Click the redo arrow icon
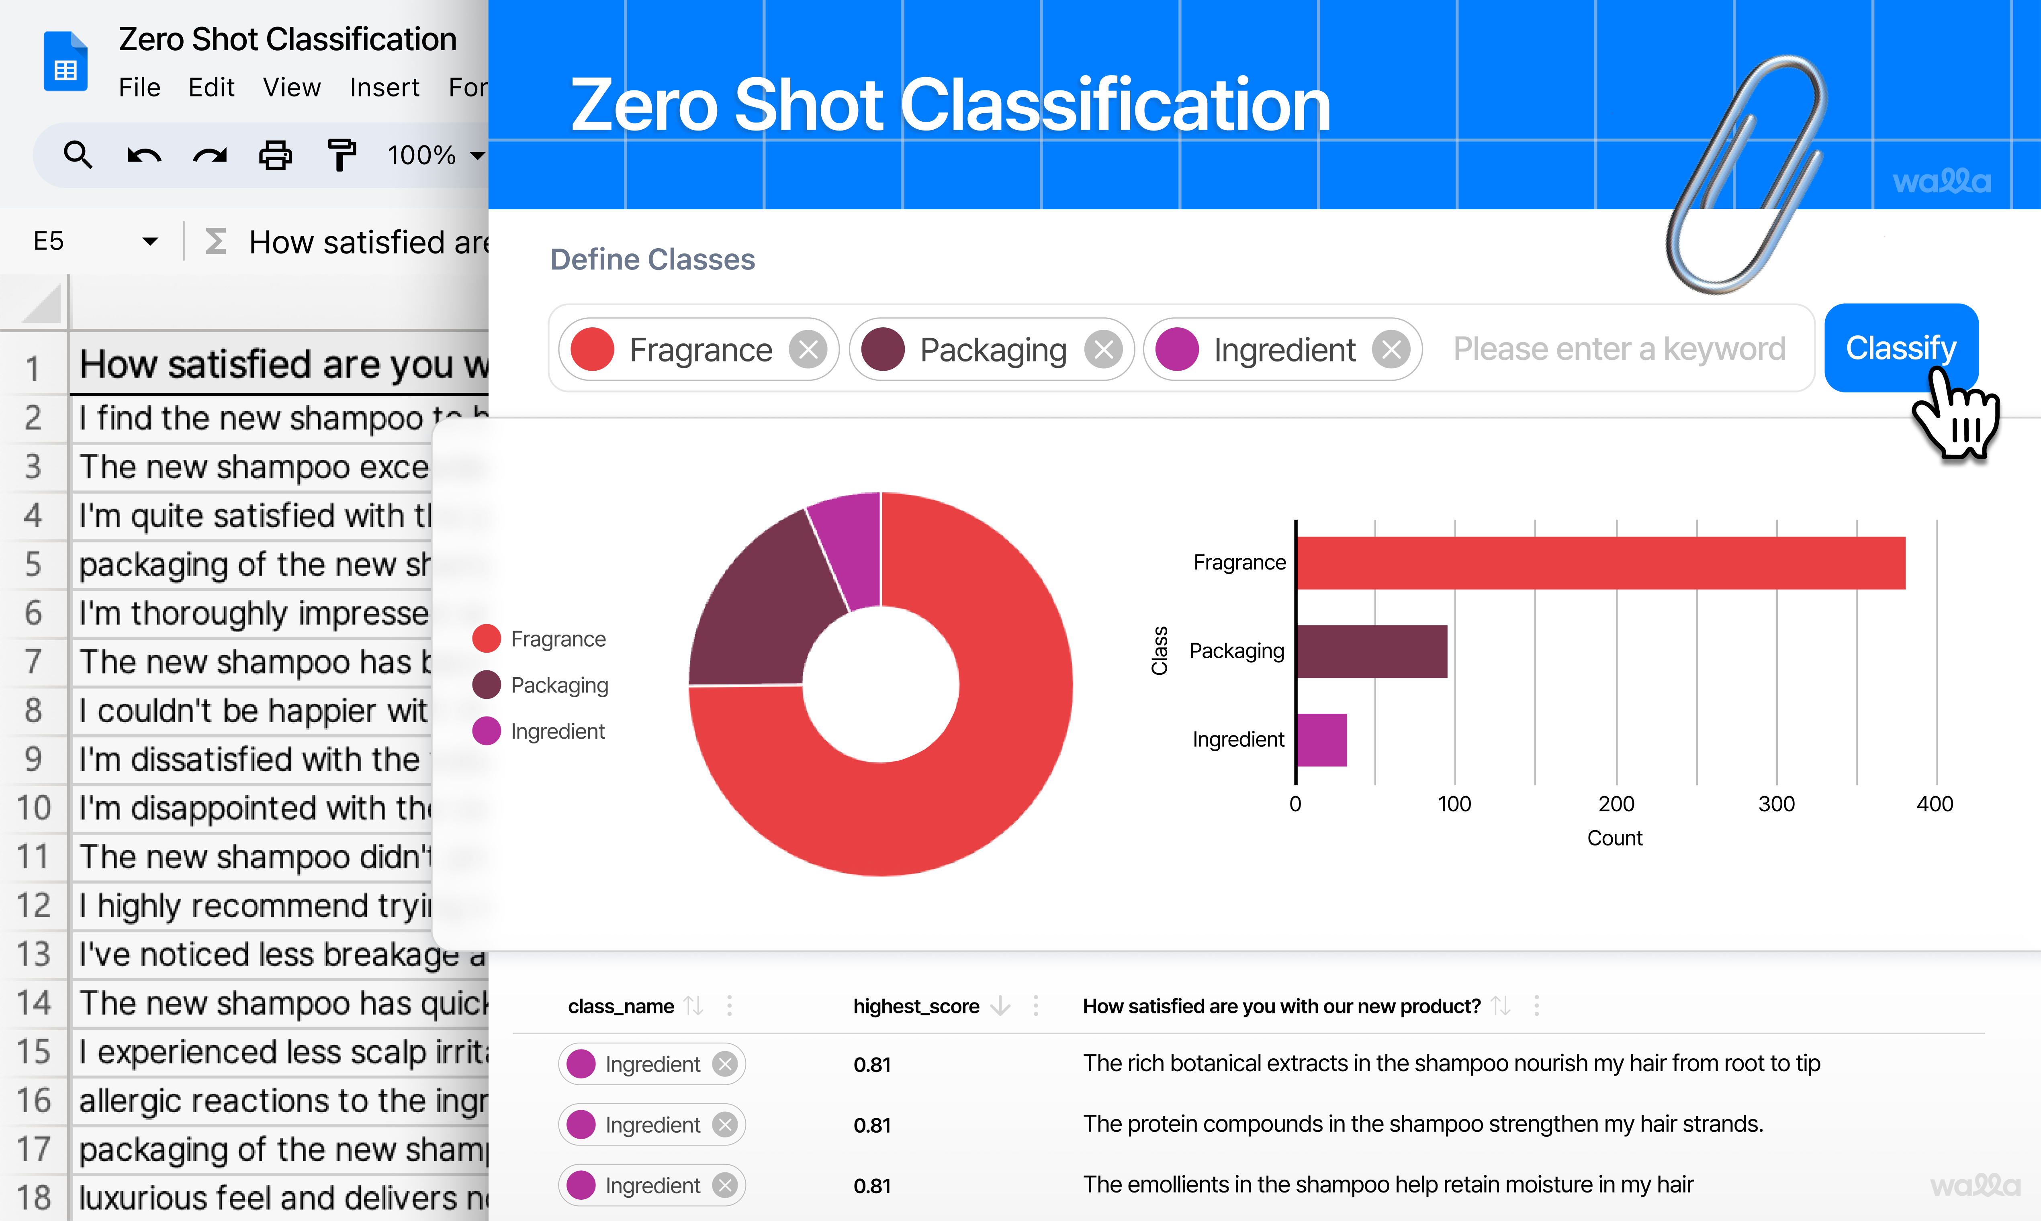Viewport: 2041px width, 1221px height. tap(210, 155)
